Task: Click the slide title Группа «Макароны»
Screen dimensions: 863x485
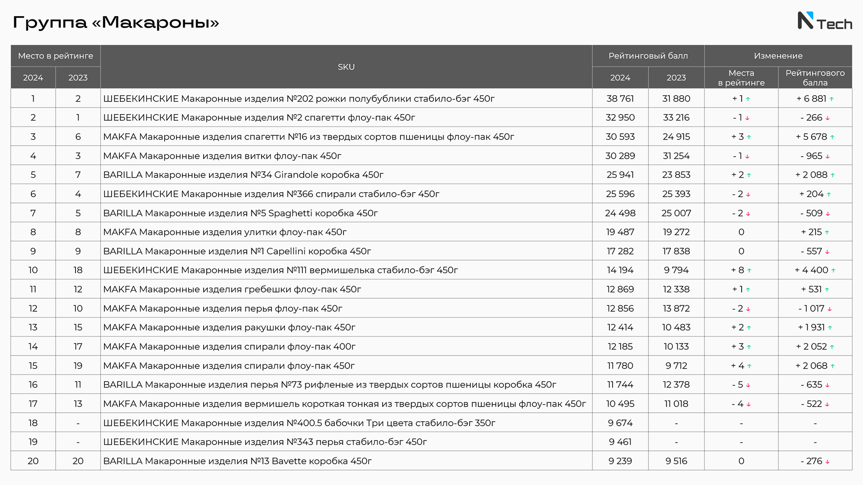Action: (116, 22)
